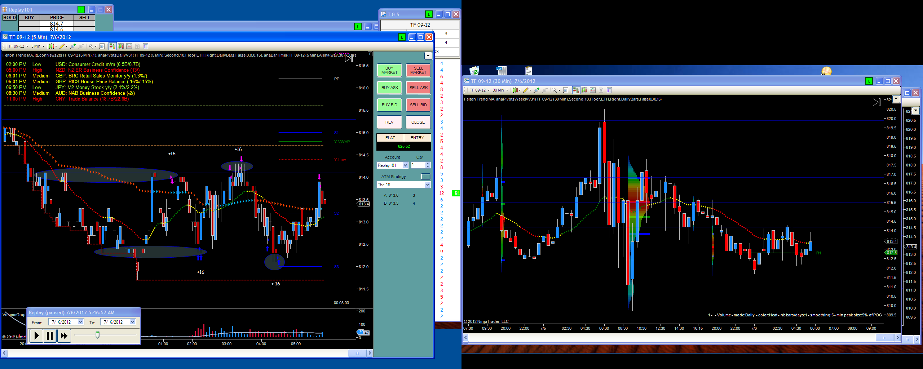Expand the ATM Strategy 'The 16' dropdown
Image resolution: width=923 pixels, height=369 pixels.
(x=428, y=185)
